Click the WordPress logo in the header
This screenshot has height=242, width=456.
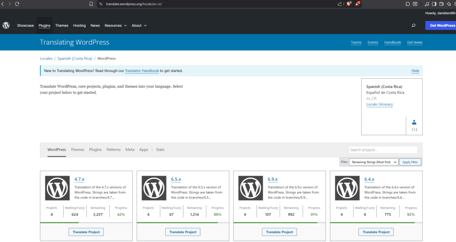tap(6, 25)
